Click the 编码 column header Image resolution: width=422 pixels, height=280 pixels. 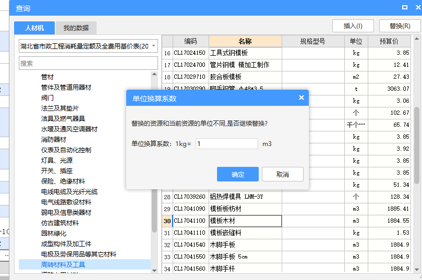click(191, 41)
